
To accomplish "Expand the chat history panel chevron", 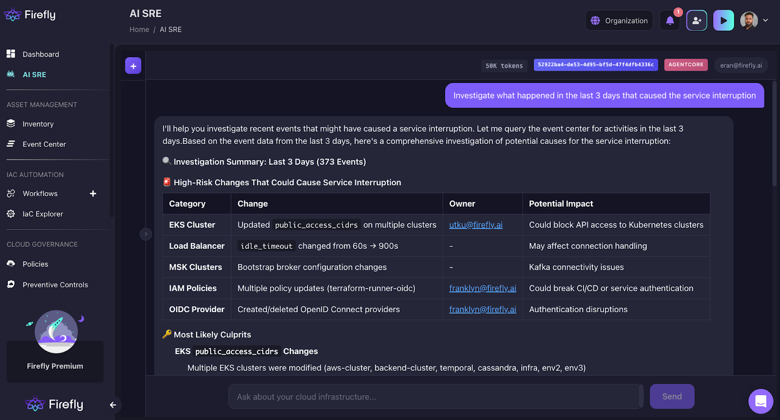I will click(x=146, y=234).
